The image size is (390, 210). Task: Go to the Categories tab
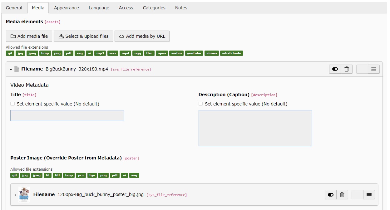tap(154, 8)
